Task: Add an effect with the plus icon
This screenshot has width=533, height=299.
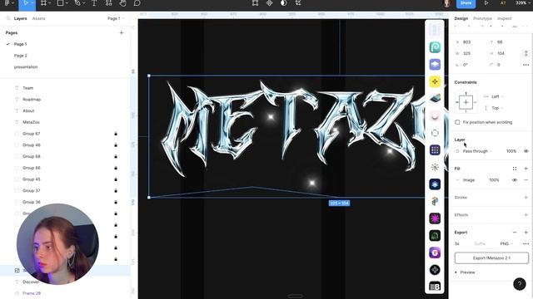Action: coord(526,215)
